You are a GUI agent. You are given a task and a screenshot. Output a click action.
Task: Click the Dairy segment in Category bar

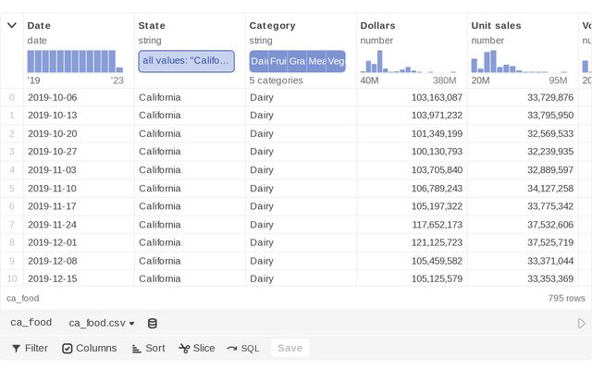[259, 61]
